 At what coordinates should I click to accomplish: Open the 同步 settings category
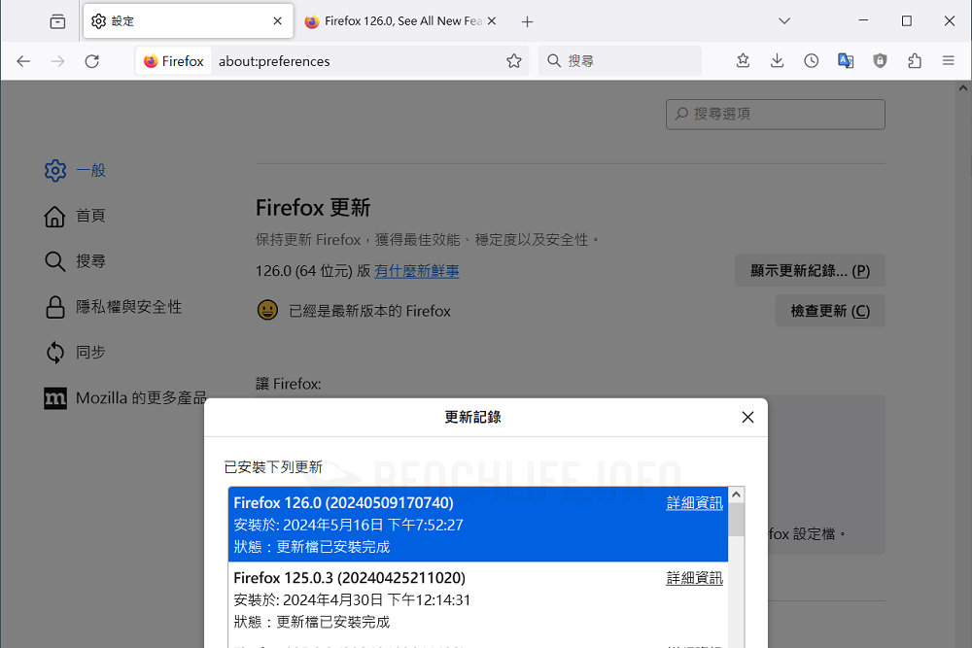(x=75, y=352)
